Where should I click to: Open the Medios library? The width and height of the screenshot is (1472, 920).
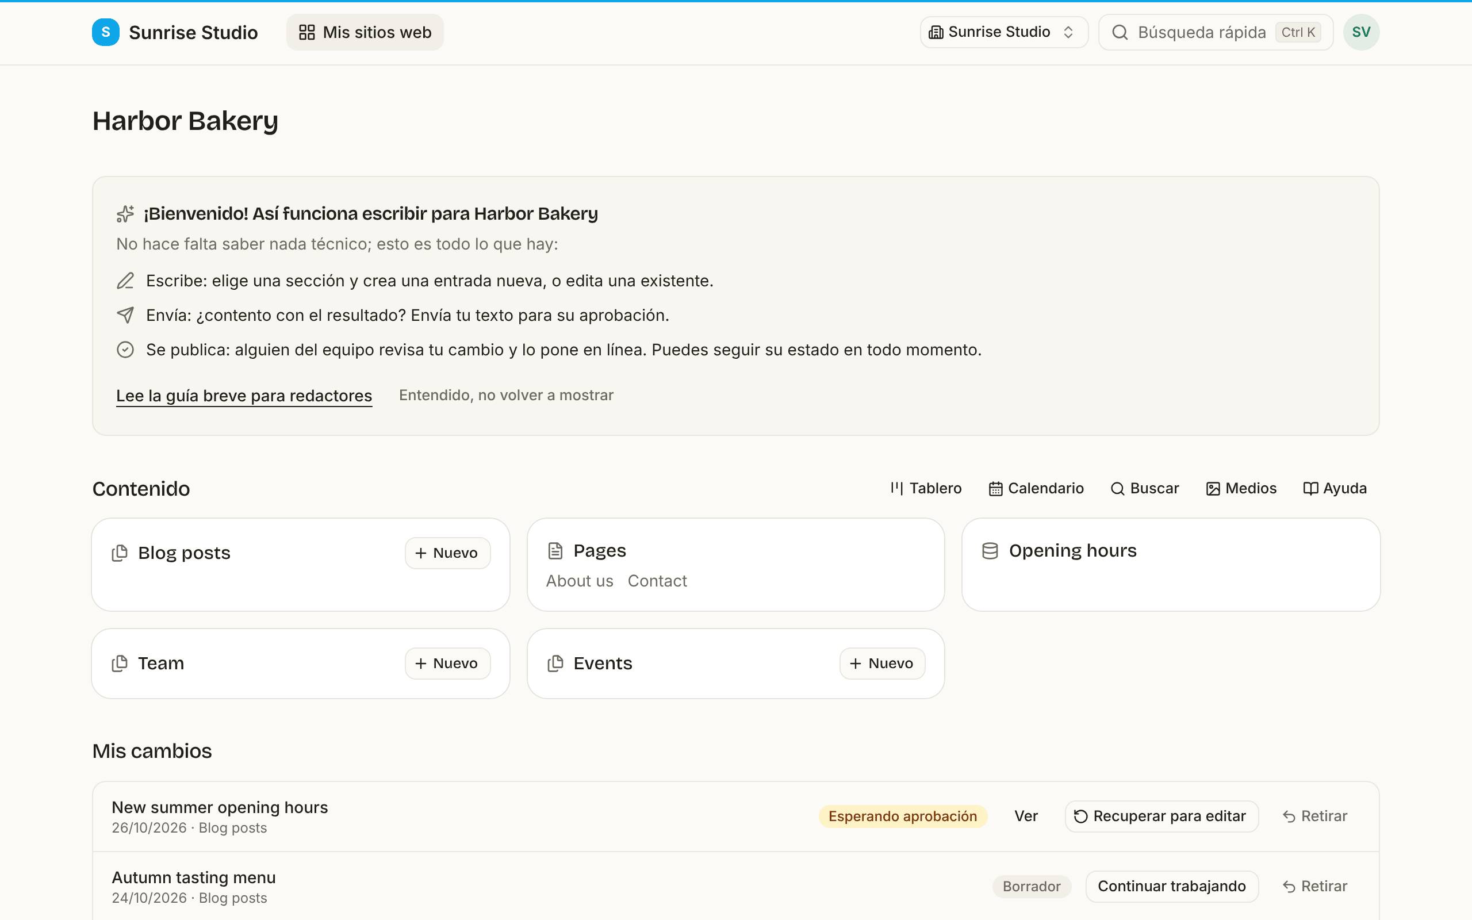pos(1241,489)
